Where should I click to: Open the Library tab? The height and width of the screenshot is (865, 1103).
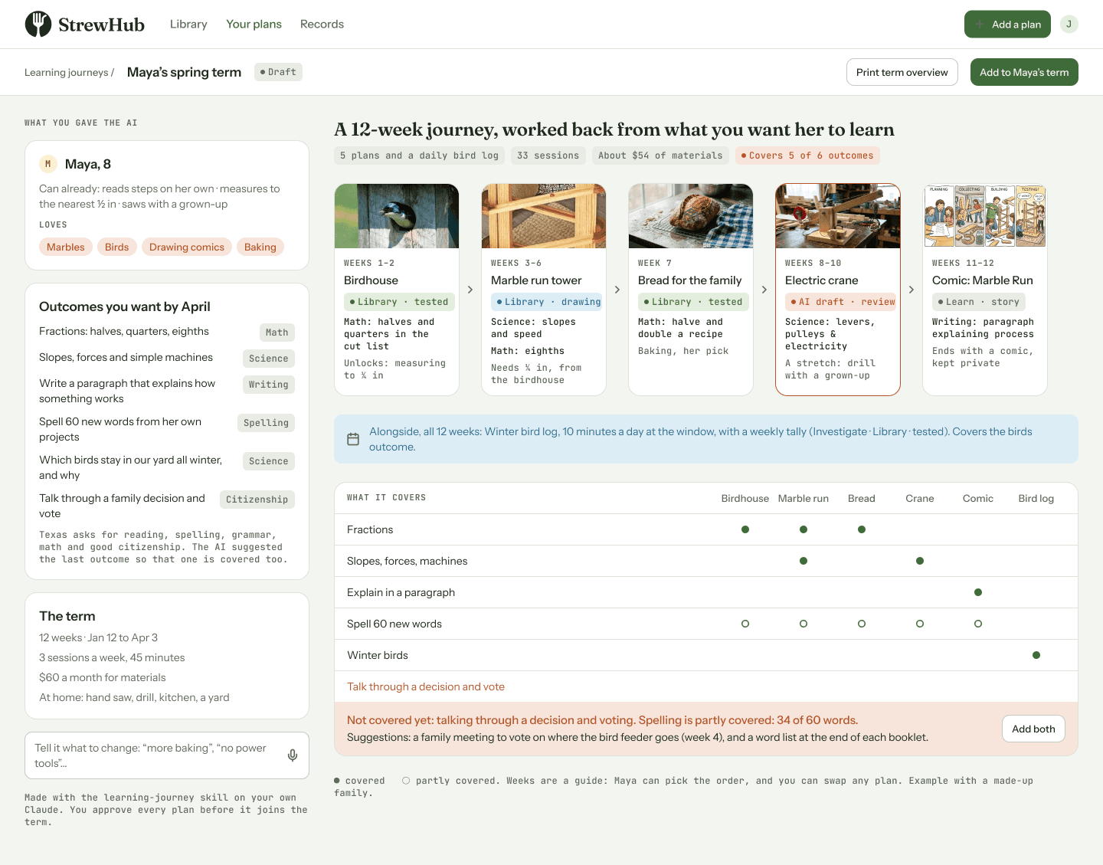[188, 25]
